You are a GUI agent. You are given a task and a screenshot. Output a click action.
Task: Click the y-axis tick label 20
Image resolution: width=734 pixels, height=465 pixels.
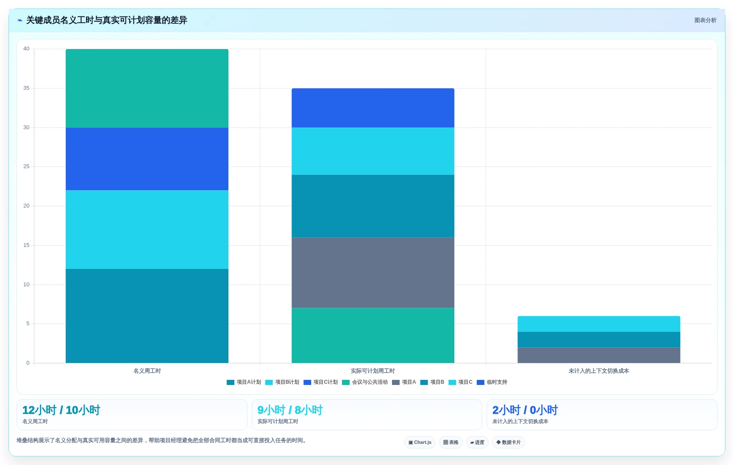tap(26, 206)
